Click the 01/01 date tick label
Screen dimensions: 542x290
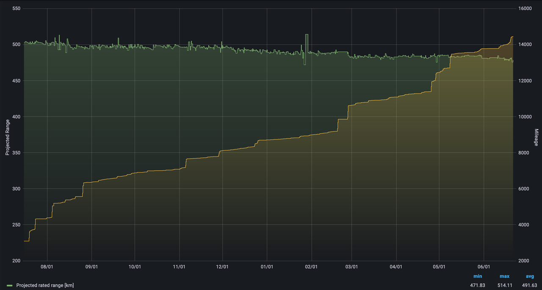pyautogui.click(x=267, y=267)
